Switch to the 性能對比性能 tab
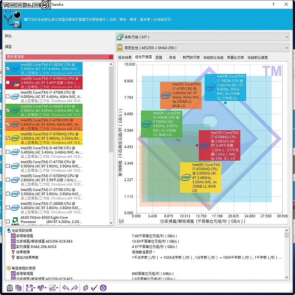Image resolution: width=295 pixels, height=295 pixels. click(x=213, y=57)
